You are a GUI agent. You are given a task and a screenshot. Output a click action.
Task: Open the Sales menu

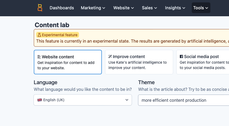(149, 8)
